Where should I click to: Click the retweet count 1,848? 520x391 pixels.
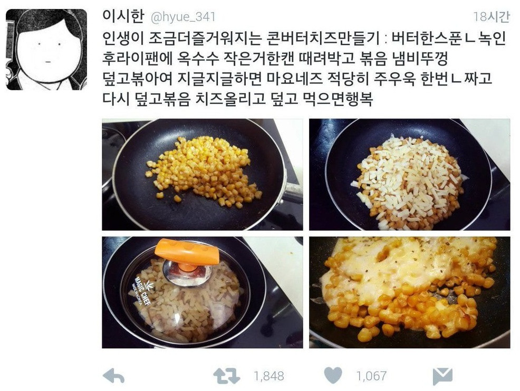[x=269, y=376]
